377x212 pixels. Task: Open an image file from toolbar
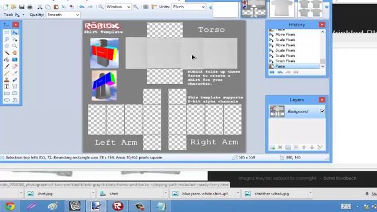click(x=14, y=6)
